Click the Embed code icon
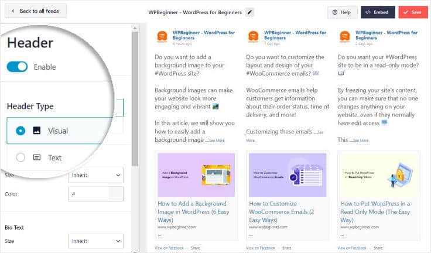 368,12
